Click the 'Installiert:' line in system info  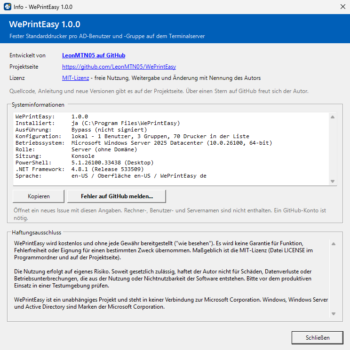(98, 123)
